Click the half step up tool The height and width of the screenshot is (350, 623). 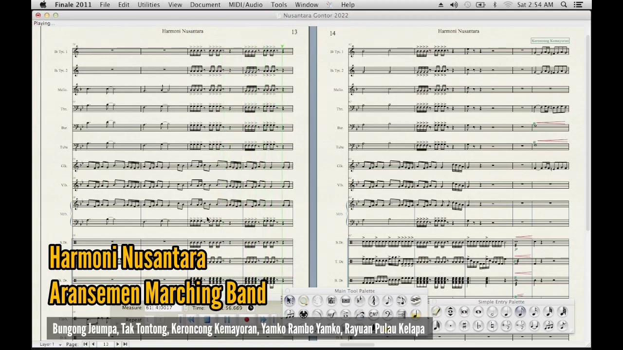pos(506,326)
